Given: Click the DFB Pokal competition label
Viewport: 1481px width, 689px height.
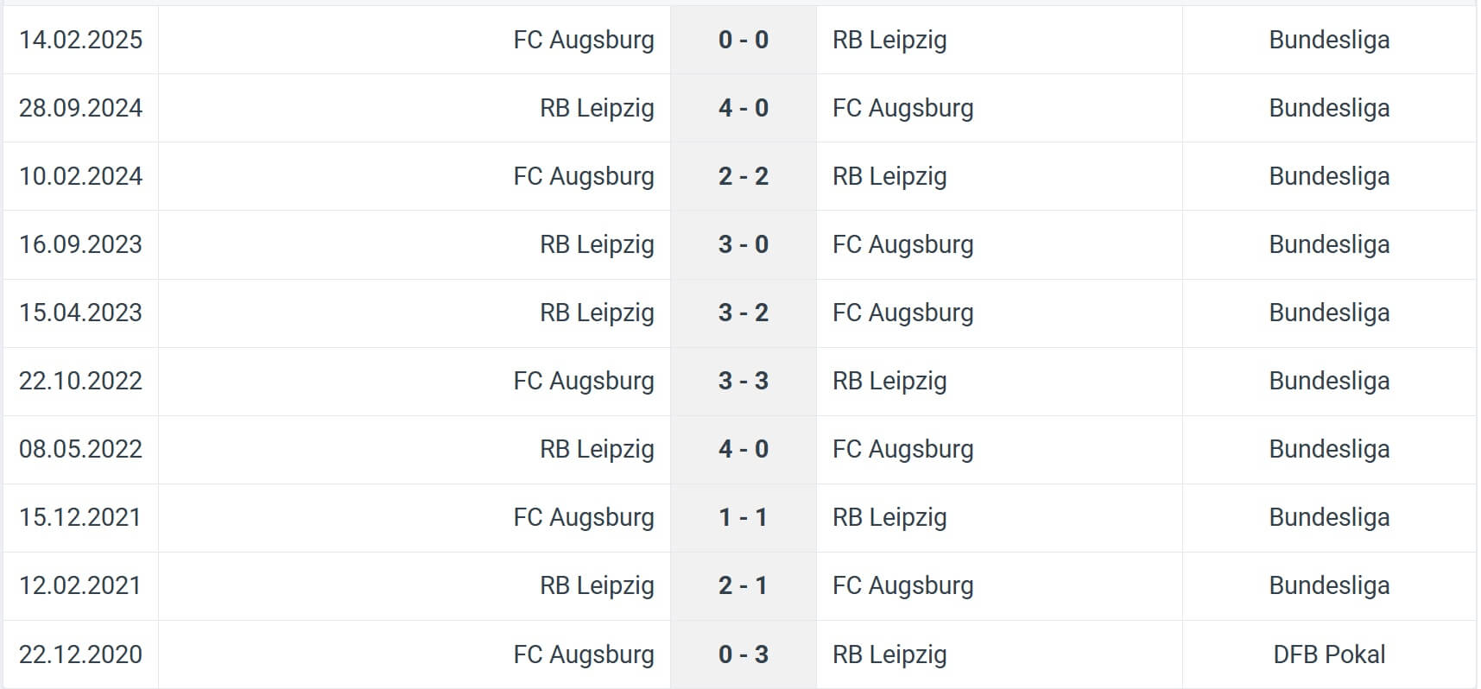Looking at the screenshot, I should 1329,654.
